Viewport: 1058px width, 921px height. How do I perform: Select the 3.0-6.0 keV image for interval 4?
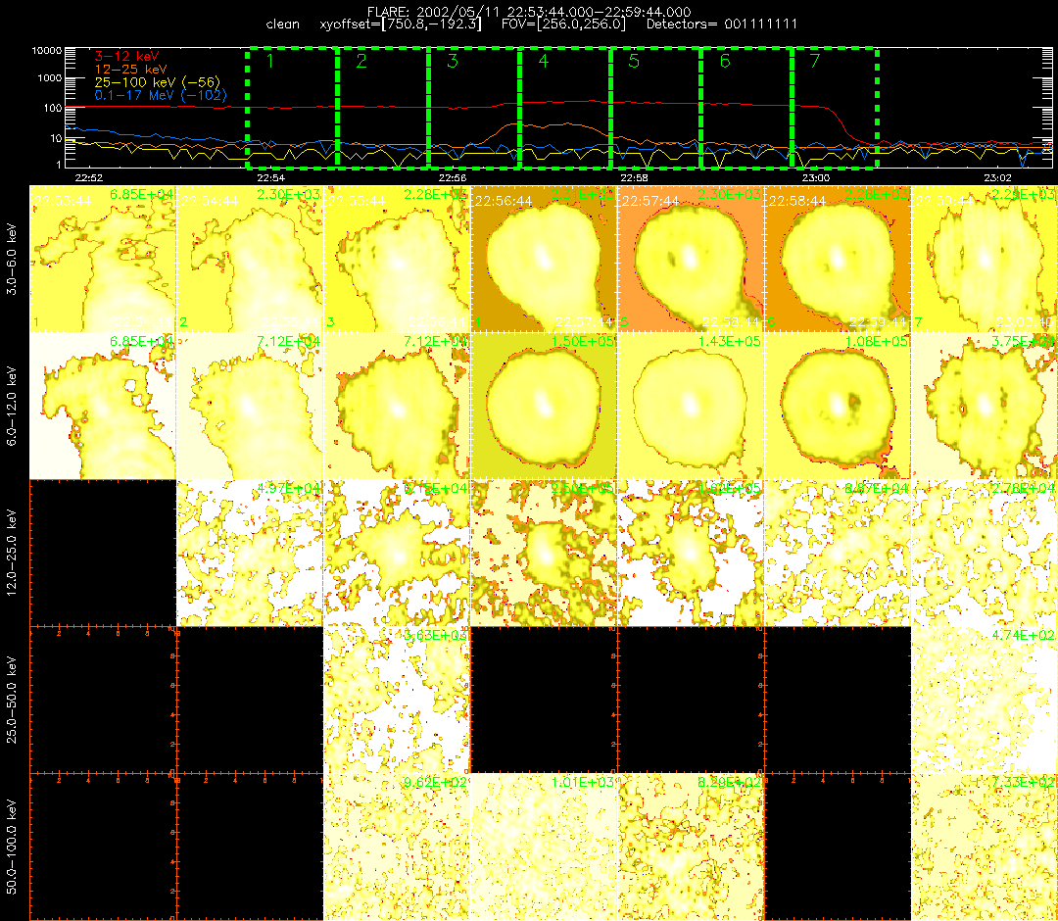point(544,259)
